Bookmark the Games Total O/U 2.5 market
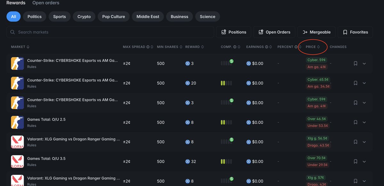The image size is (384, 186). coord(356,123)
